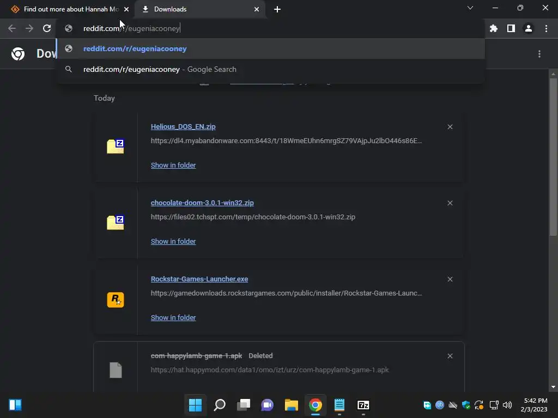The image size is (558, 418).
Task: Open the chocolate-doom-3.0.1-win32.zip download link
Action: pos(202,203)
